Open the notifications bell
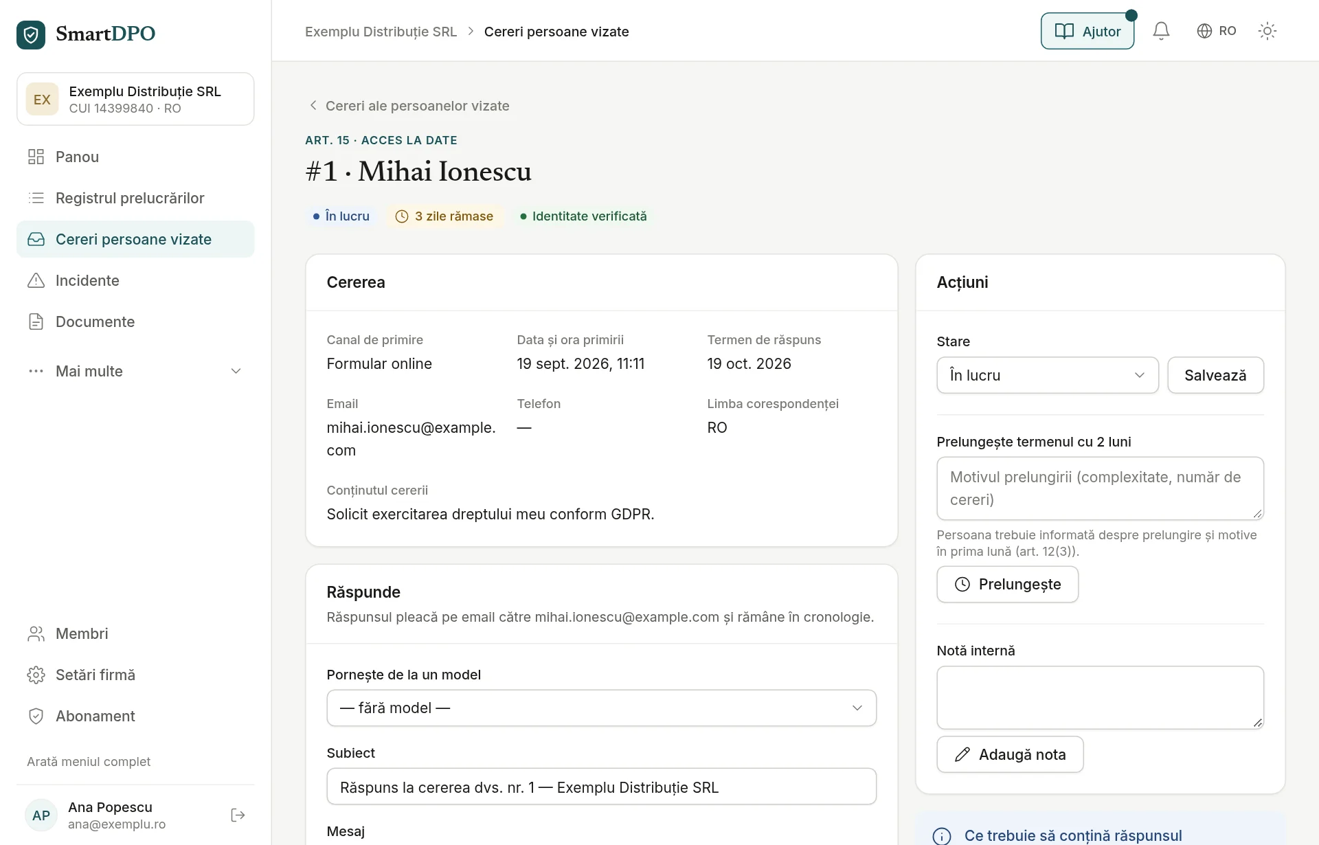The width and height of the screenshot is (1319, 845). (1161, 31)
